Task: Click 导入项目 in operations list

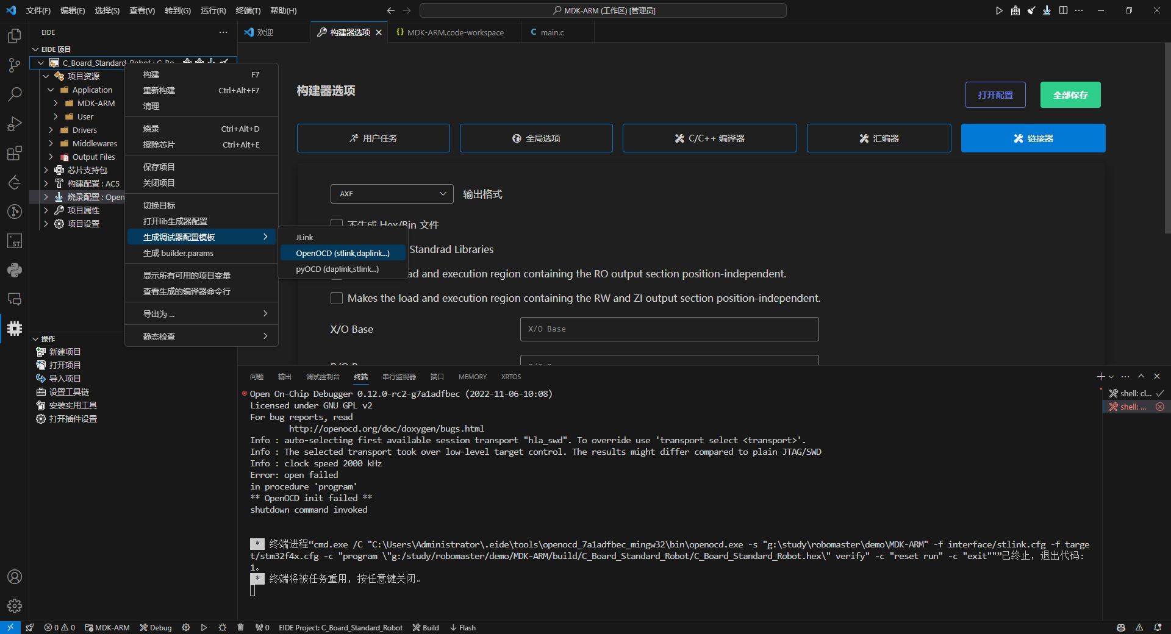Action: click(x=65, y=379)
